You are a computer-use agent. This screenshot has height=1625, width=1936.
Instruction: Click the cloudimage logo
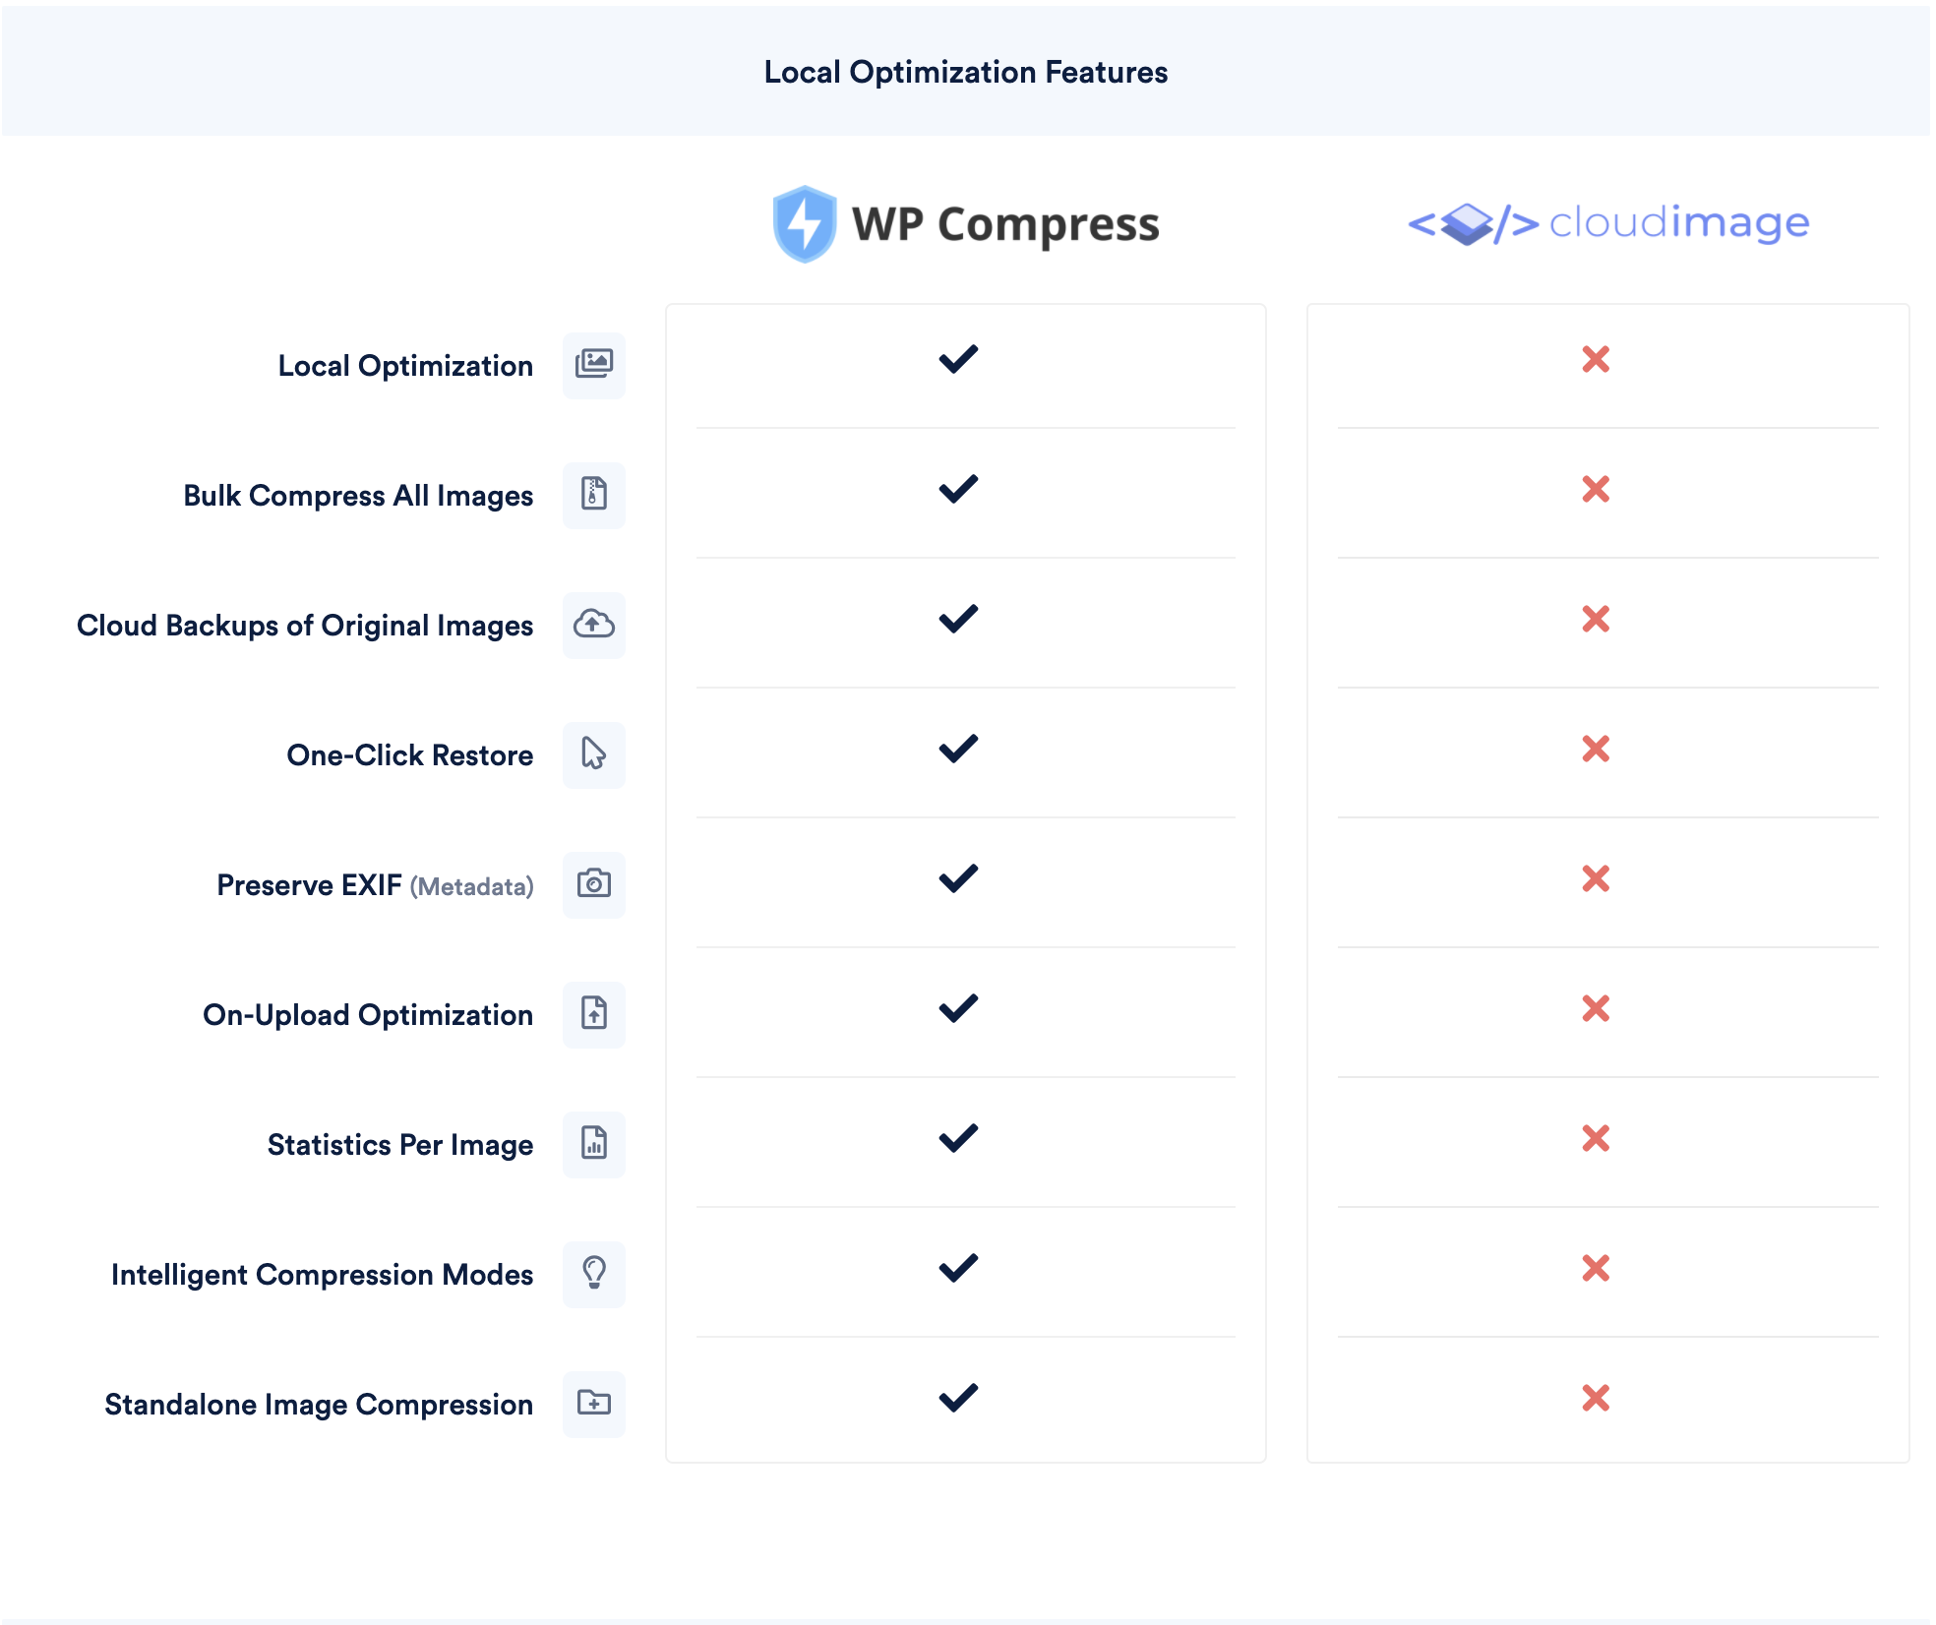(1607, 224)
